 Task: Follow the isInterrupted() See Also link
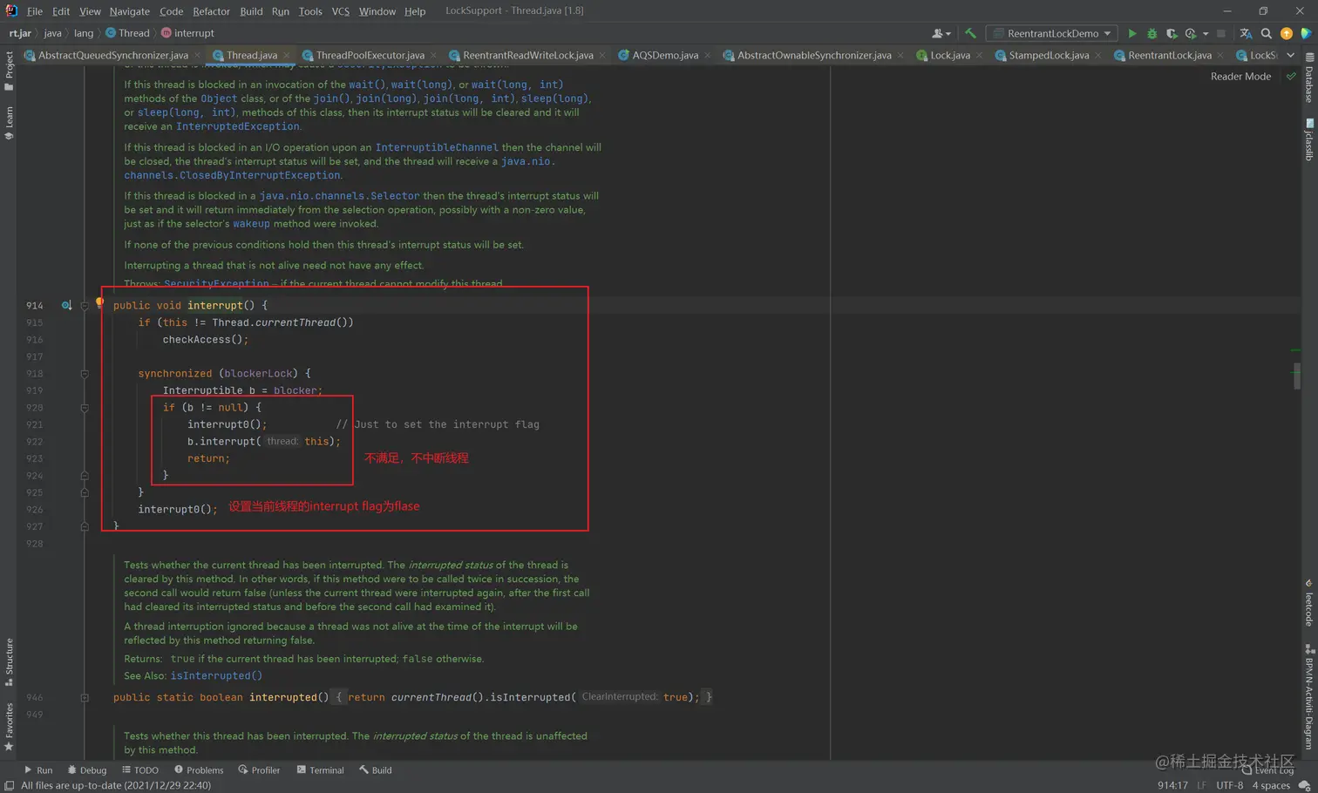tap(216, 675)
